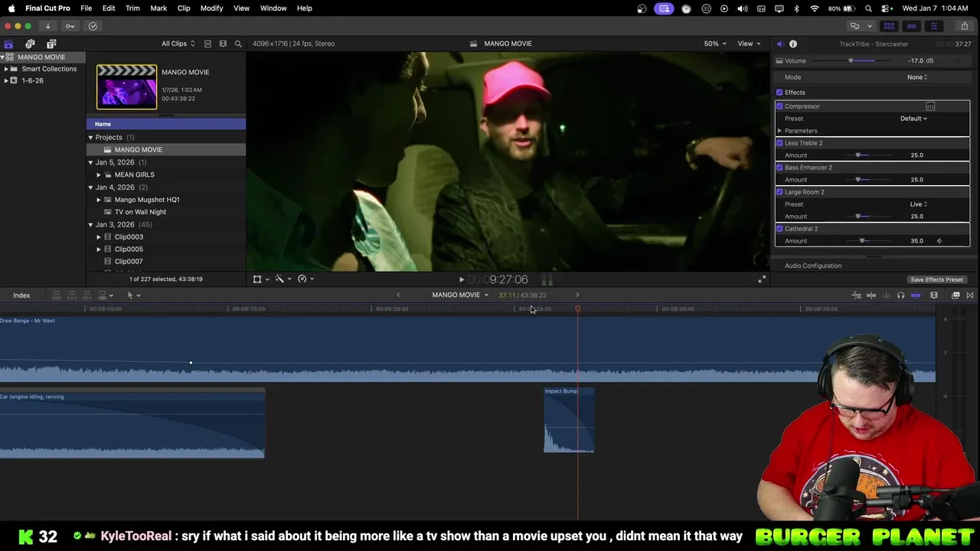Viewport: 980px width, 551px height.
Task: Open browser search magnifier icon
Action: tap(238, 44)
